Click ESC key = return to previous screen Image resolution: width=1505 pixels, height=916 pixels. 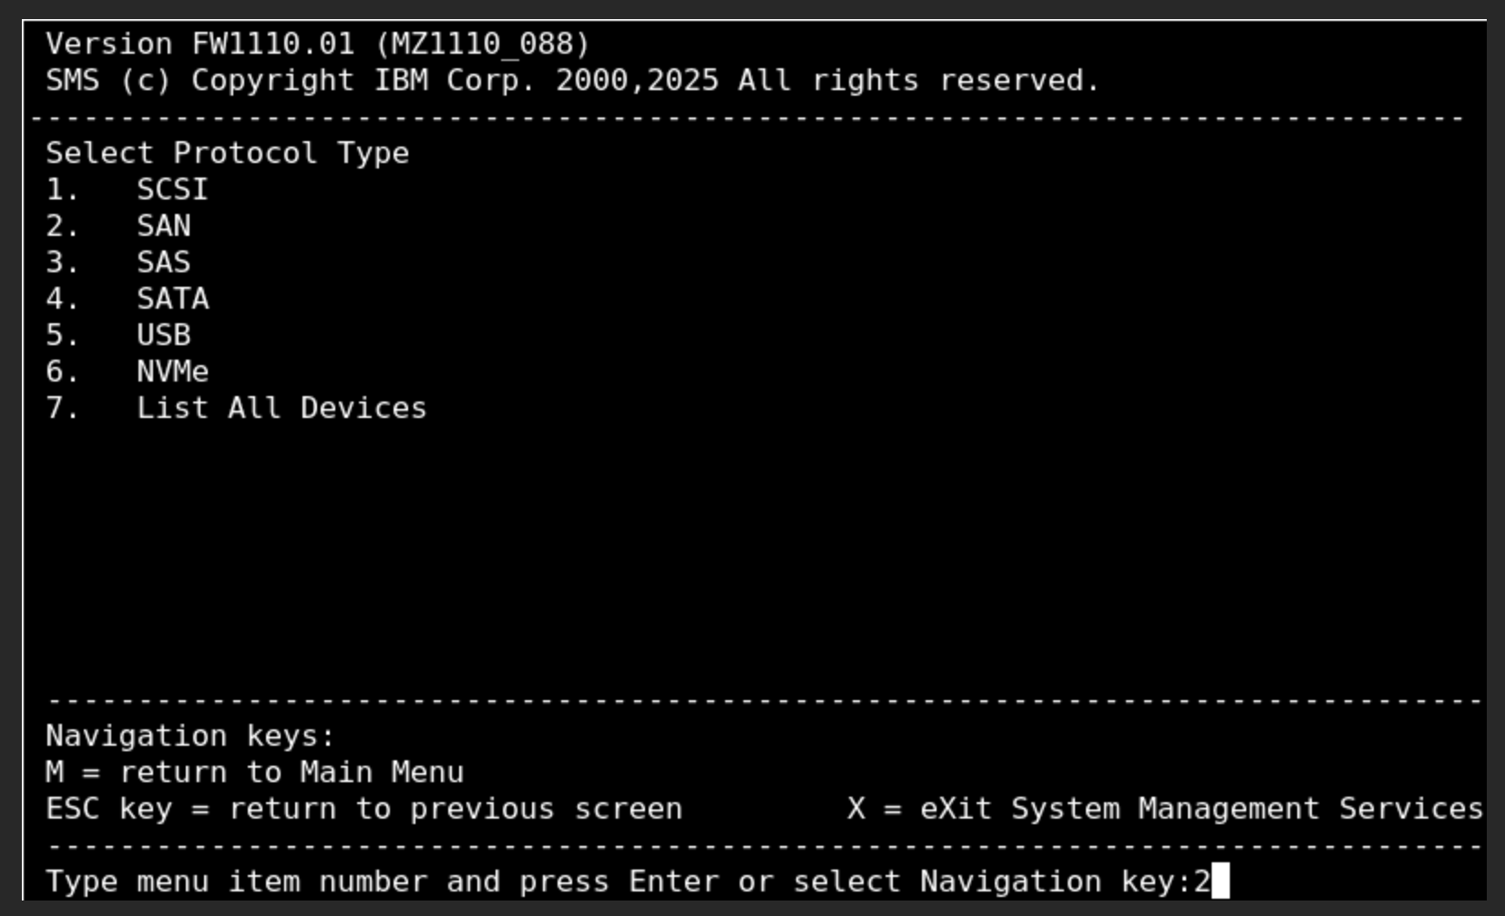tap(364, 809)
